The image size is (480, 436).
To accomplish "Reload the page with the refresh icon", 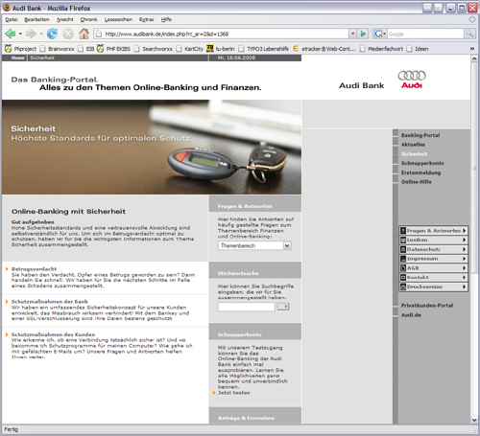I will tap(52, 34).
